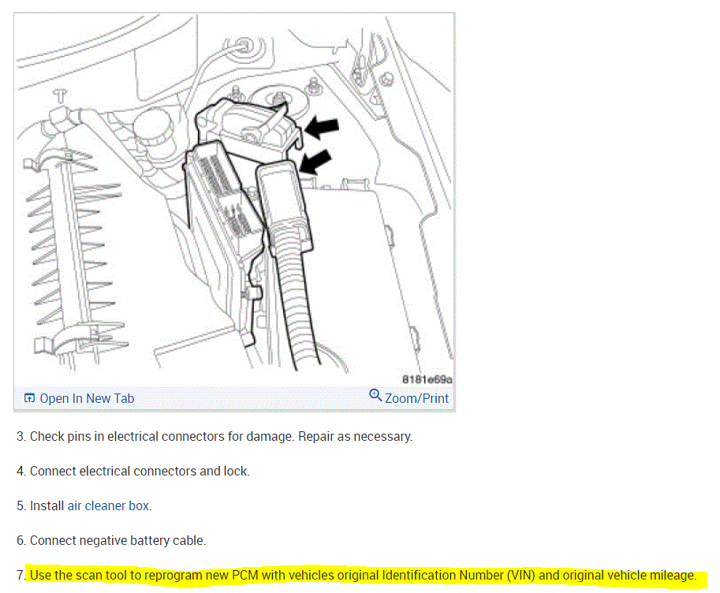
Task: Follow the 'air cleaner box' hyperlink
Action: click(108, 505)
